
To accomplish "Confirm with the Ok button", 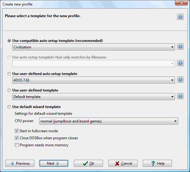I will 88,163.
